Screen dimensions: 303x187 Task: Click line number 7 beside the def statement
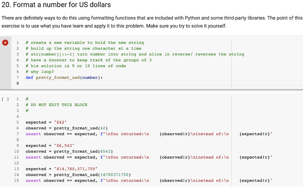coord(17,77)
